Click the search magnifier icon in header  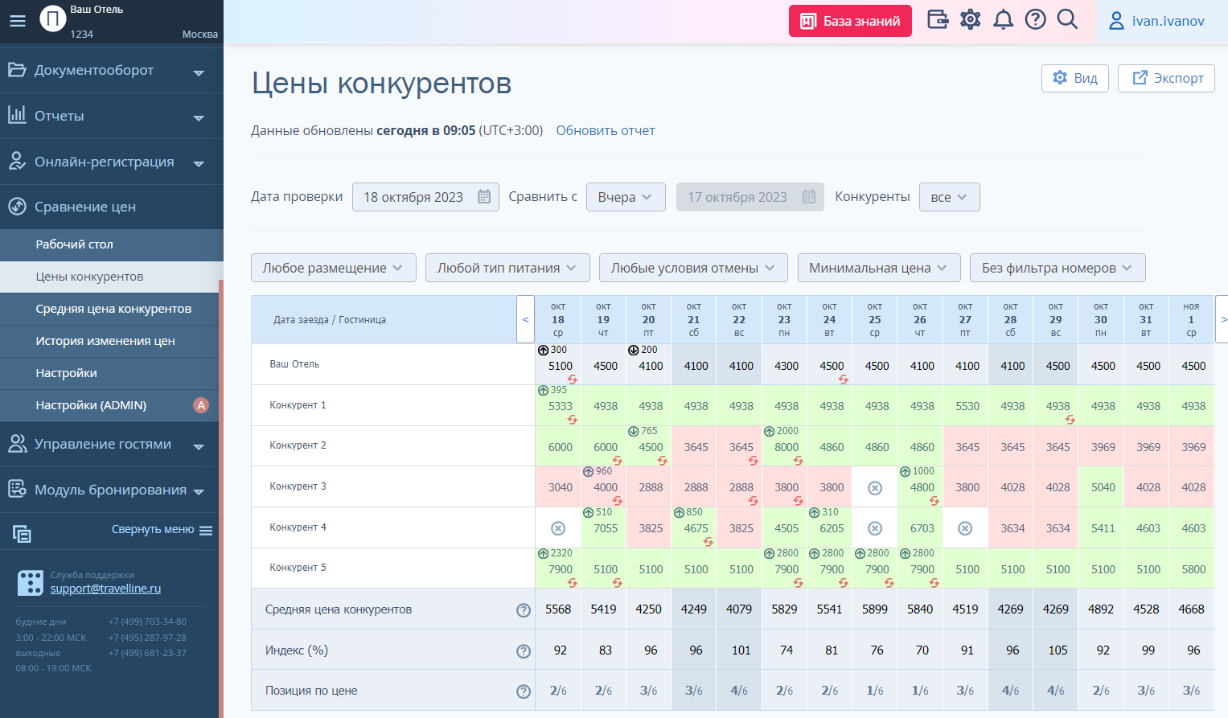pos(1067,19)
